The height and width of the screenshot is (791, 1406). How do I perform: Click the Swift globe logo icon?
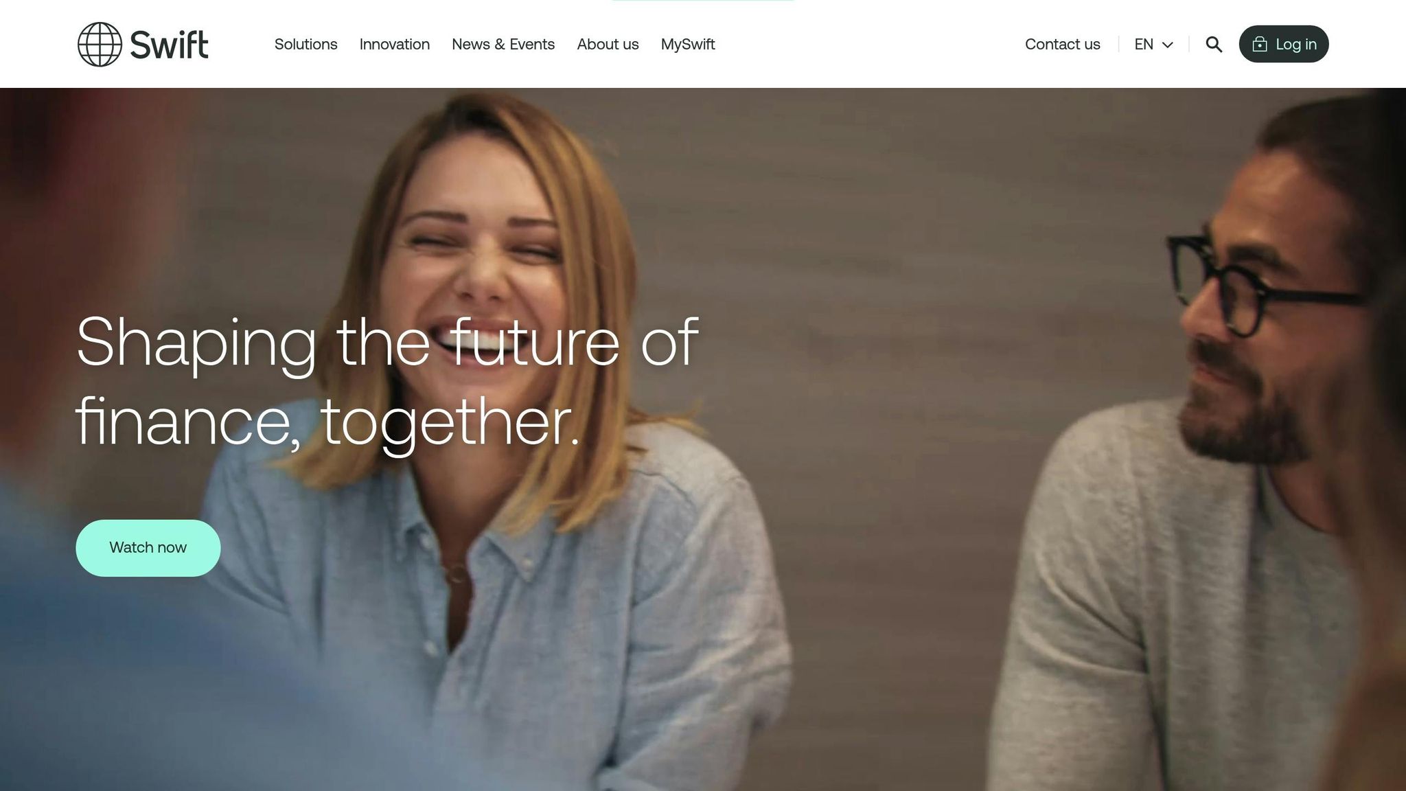point(100,44)
